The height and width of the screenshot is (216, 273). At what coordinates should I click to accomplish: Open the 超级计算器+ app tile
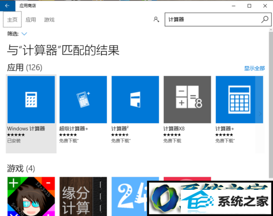[83, 99]
